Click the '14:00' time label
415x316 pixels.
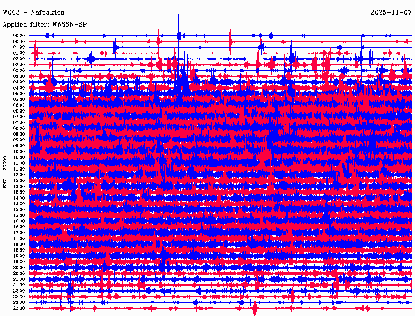pos(19,198)
